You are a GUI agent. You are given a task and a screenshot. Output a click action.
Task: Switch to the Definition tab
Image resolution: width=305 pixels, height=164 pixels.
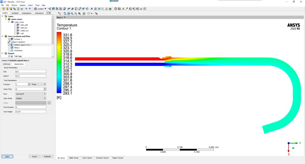(x=6, y=64)
